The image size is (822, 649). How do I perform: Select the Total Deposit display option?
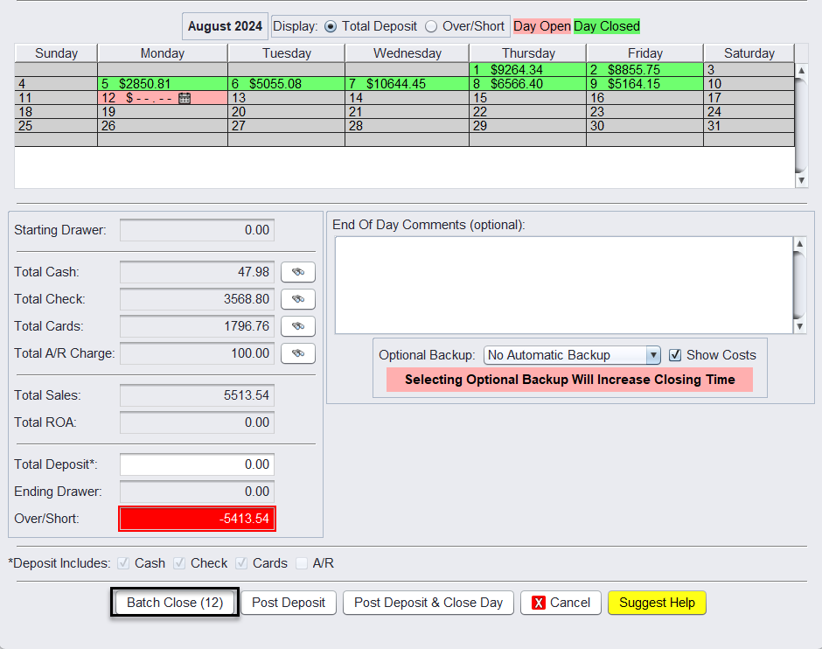(x=331, y=26)
